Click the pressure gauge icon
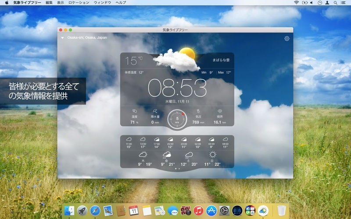The width and height of the screenshot is (351, 219). tap(198, 111)
